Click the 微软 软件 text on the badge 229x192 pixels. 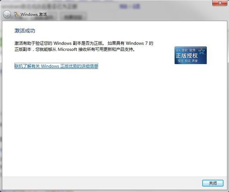[x=189, y=50]
